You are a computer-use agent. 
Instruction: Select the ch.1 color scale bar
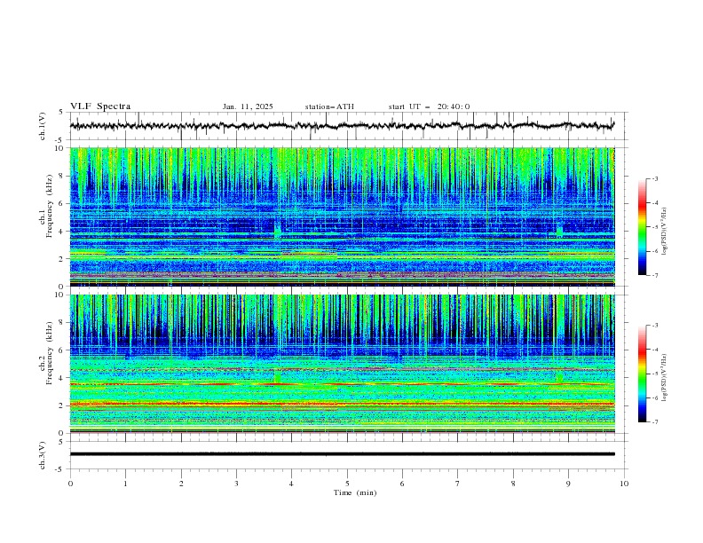point(642,227)
